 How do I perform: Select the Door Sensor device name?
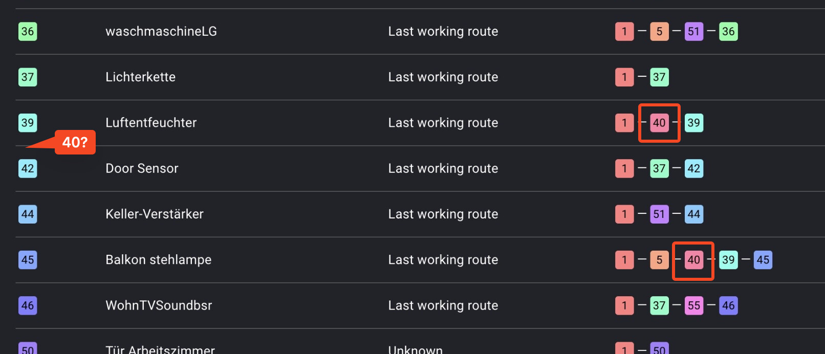pos(142,168)
